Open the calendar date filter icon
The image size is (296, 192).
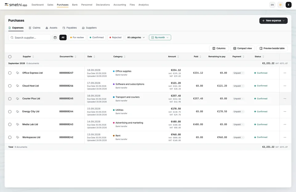[55, 38]
